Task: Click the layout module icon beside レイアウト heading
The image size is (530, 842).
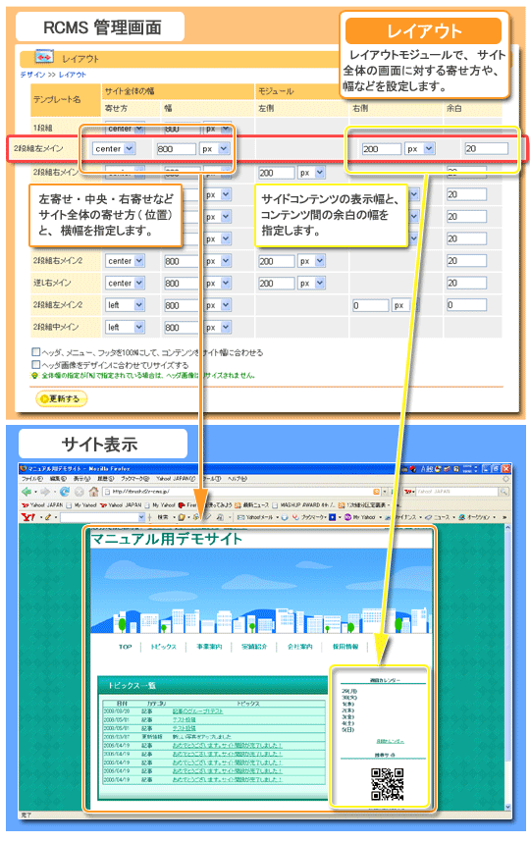Action: 44,56
